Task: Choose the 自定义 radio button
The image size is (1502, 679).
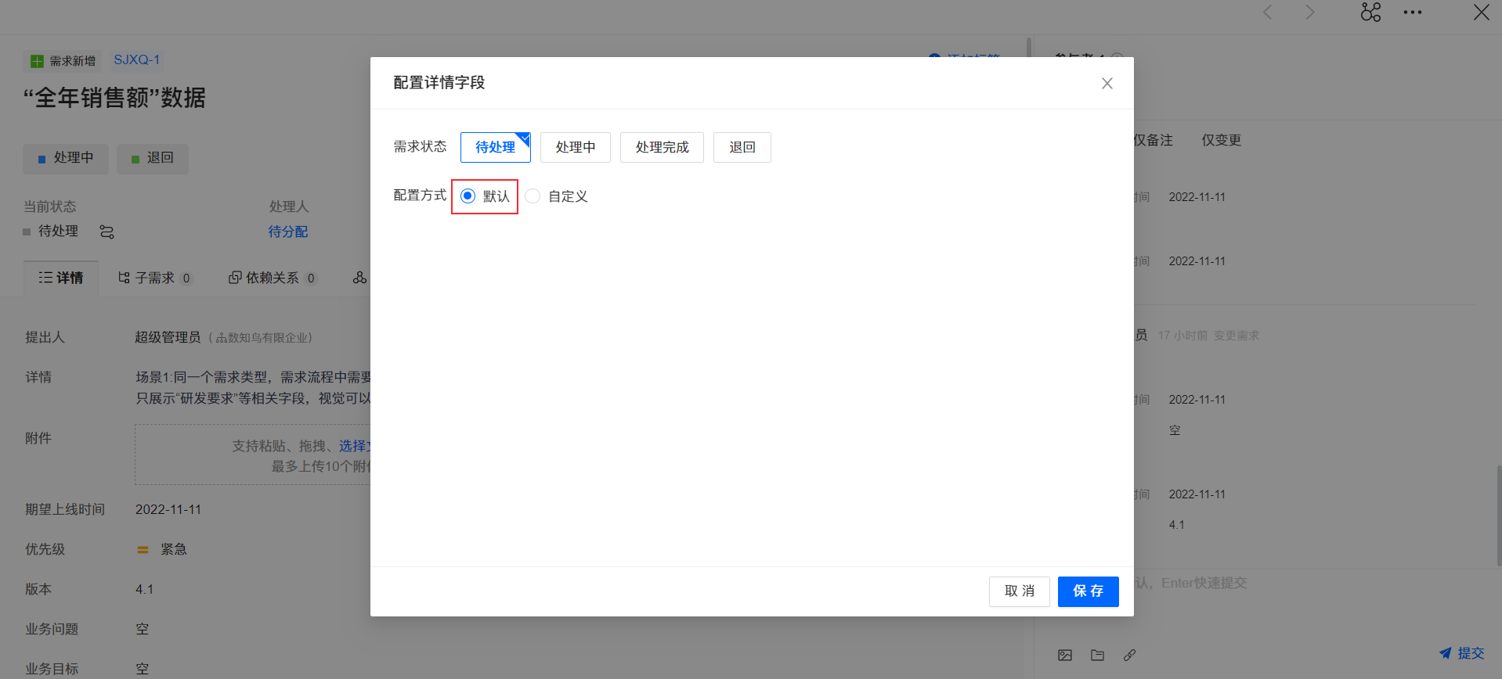Action: 533,196
